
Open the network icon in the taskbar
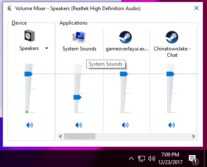coord(142,159)
